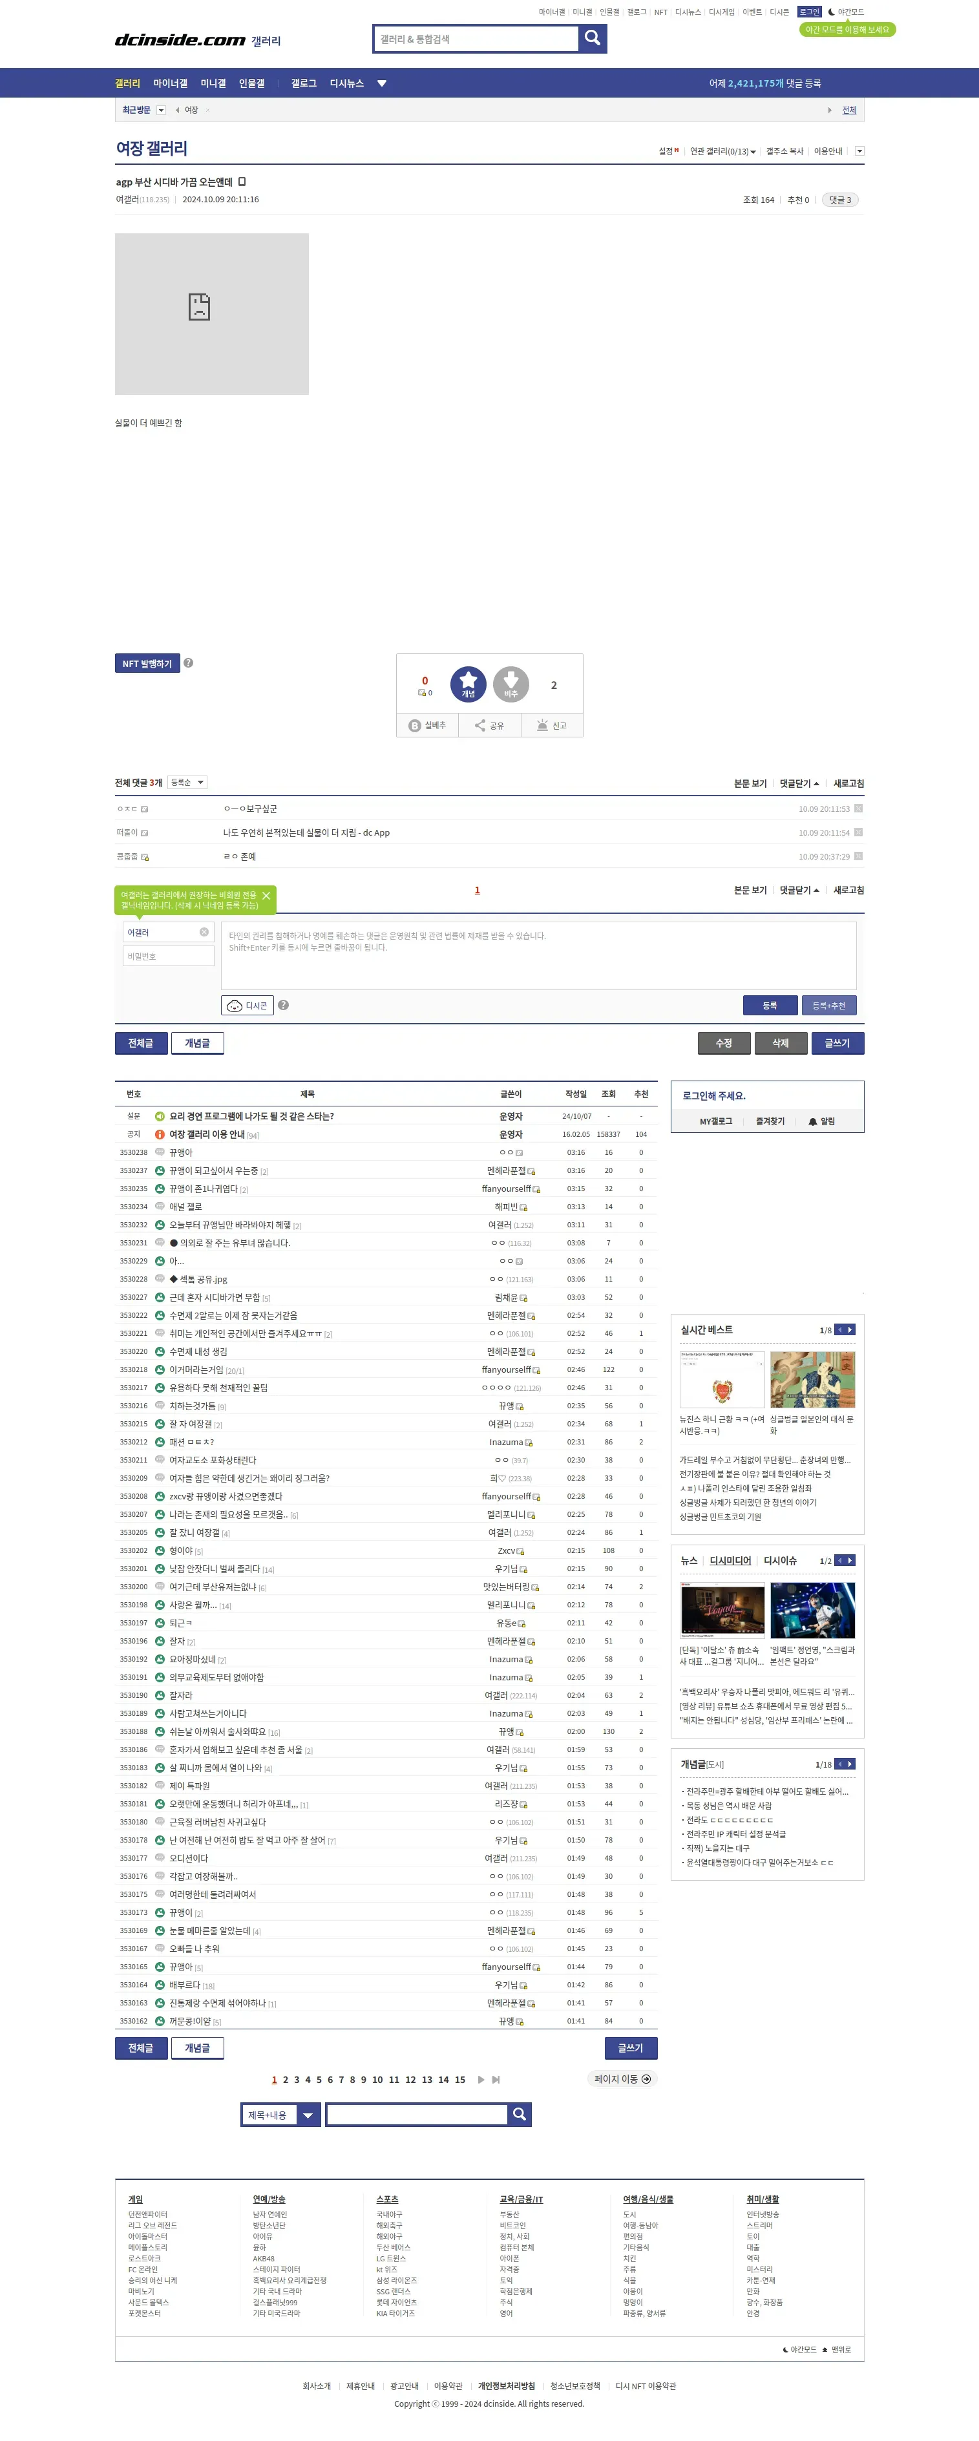The width and height of the screenshot is (979, 2441).
Task: Open the 연관 갤러리(0/13) dropdown
Action: click(723, 152)
